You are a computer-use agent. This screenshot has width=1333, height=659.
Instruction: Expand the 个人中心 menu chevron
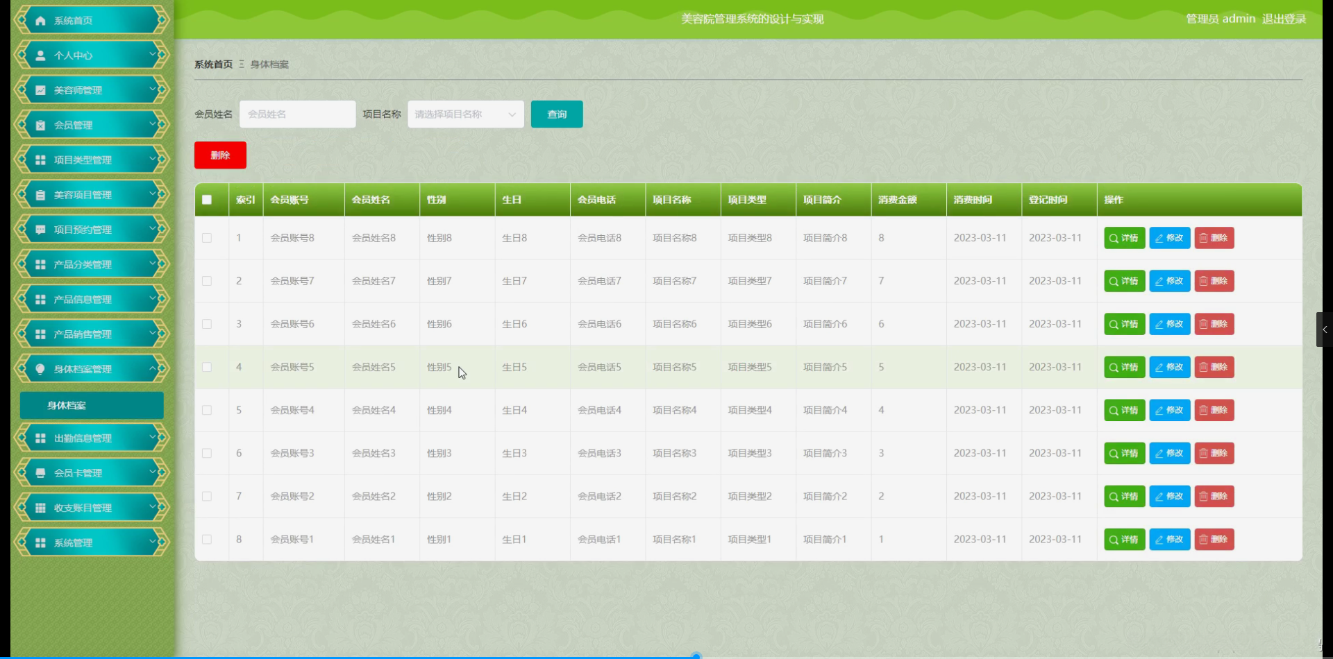point(153,54)
